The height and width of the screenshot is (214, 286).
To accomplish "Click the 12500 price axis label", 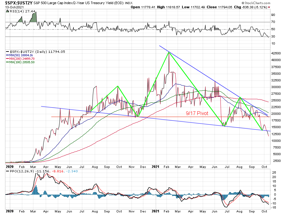I will (x=276, y=134).
